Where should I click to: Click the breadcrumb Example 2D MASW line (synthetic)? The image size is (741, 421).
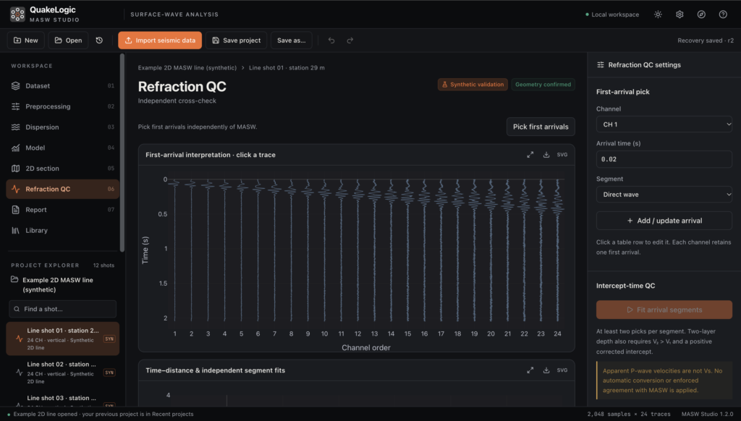[187, 67]
